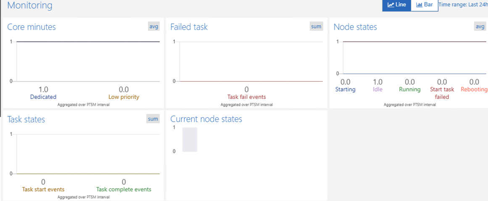Click the Core minutes chart title

(x=32, y=27)
